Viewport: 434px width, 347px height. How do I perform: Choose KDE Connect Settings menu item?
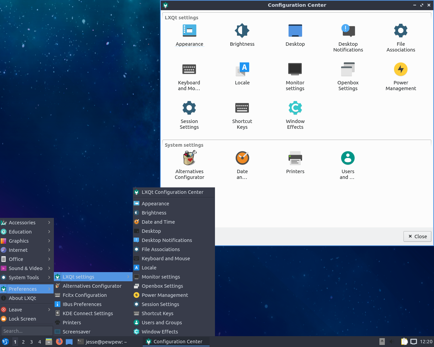[x=93, y=313]
